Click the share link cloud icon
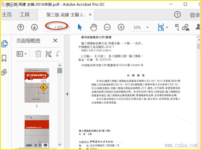The image size is (201, 150). 186,27
